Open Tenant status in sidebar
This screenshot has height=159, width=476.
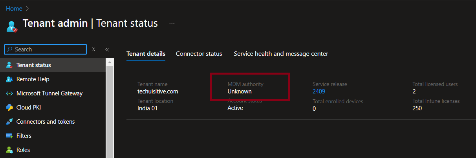click(x=53, y=65)
